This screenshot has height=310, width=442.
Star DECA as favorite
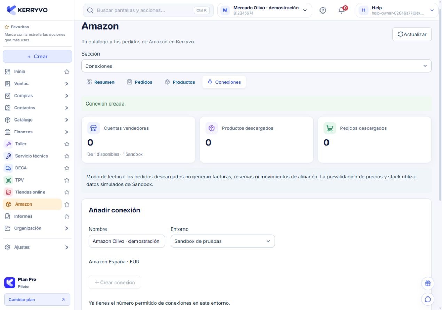(67, 168)
